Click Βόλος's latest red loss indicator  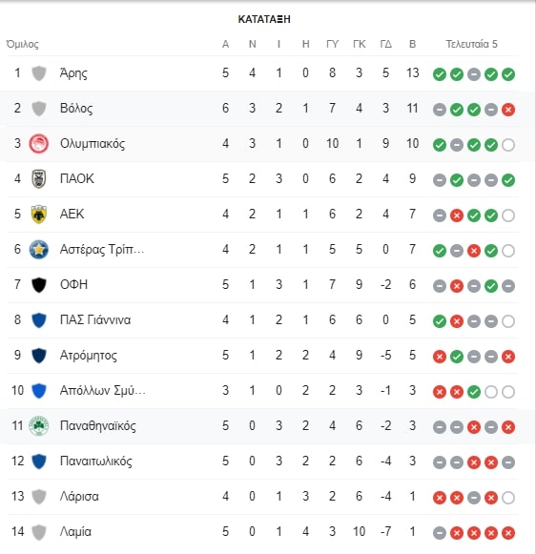click(x=508, y=110)
